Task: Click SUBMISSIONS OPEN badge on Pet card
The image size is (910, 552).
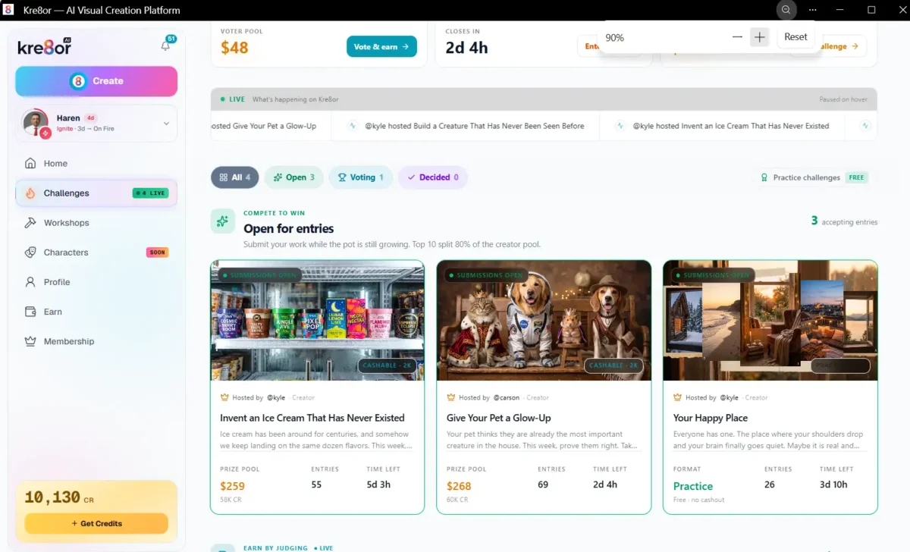Action: coord(485,275)
